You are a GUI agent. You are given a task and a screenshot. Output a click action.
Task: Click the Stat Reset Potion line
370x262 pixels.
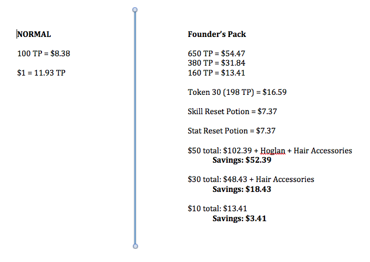coord(231,131)
